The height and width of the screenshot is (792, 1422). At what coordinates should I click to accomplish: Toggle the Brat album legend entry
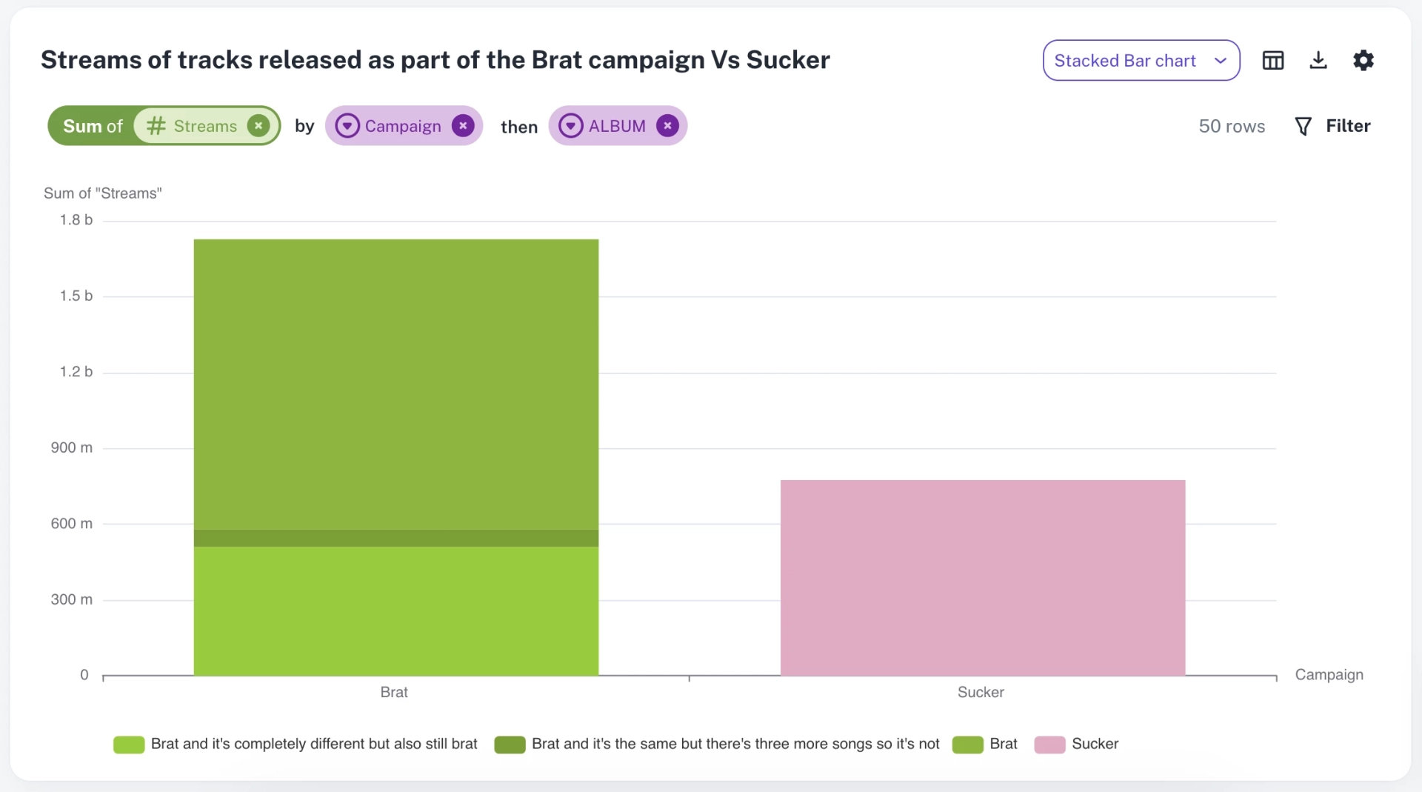click(985, 744)
